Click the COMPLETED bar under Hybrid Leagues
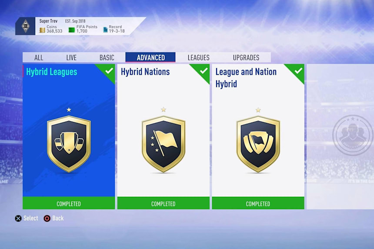This screenshot has width=374, height=249. (x=69, y=203)
